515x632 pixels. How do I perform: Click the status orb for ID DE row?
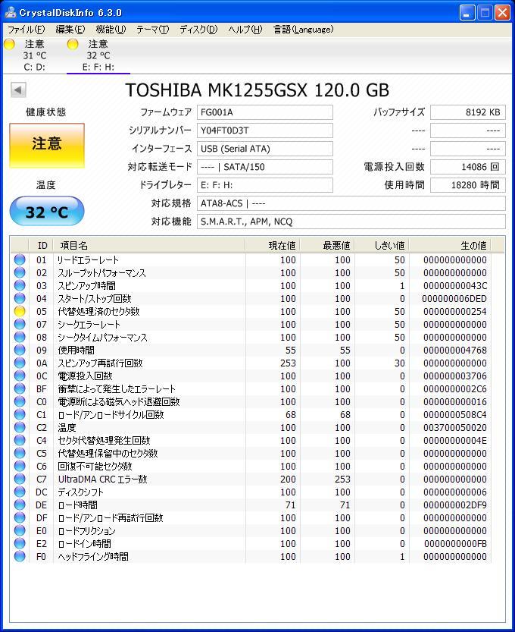(x=20, y=505)
